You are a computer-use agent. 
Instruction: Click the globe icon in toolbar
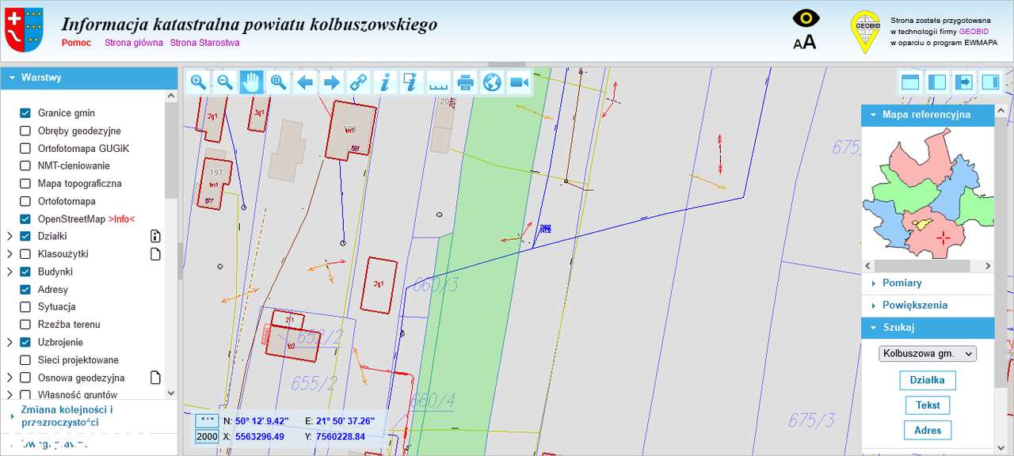[492, 82]
